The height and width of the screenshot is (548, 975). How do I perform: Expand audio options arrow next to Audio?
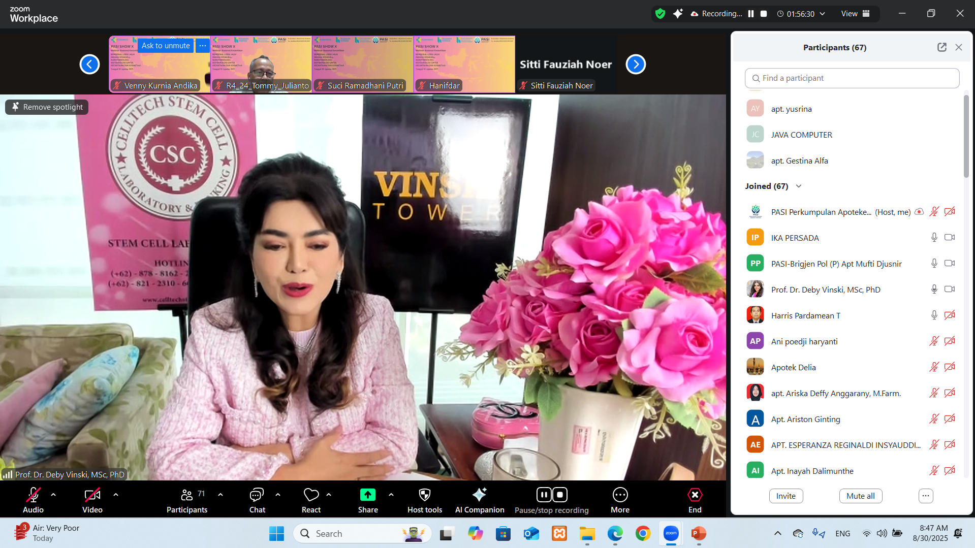(53, 494)
